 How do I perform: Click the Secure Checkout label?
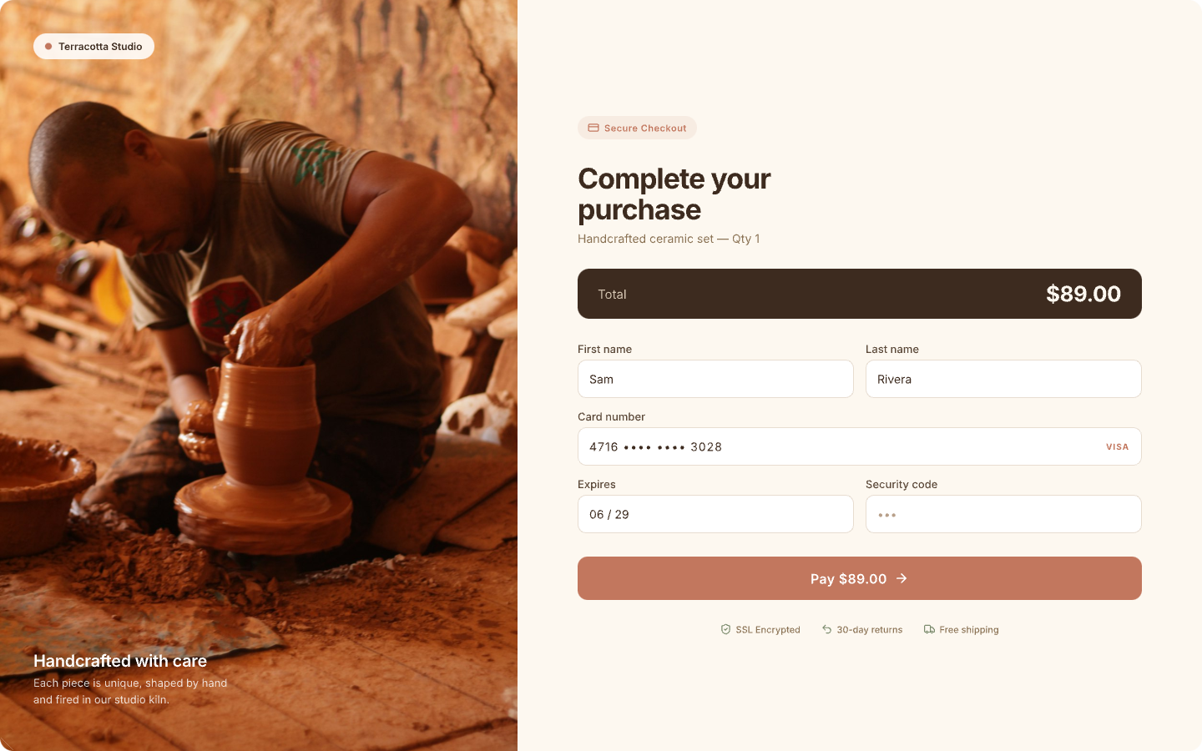pos(645,129)
